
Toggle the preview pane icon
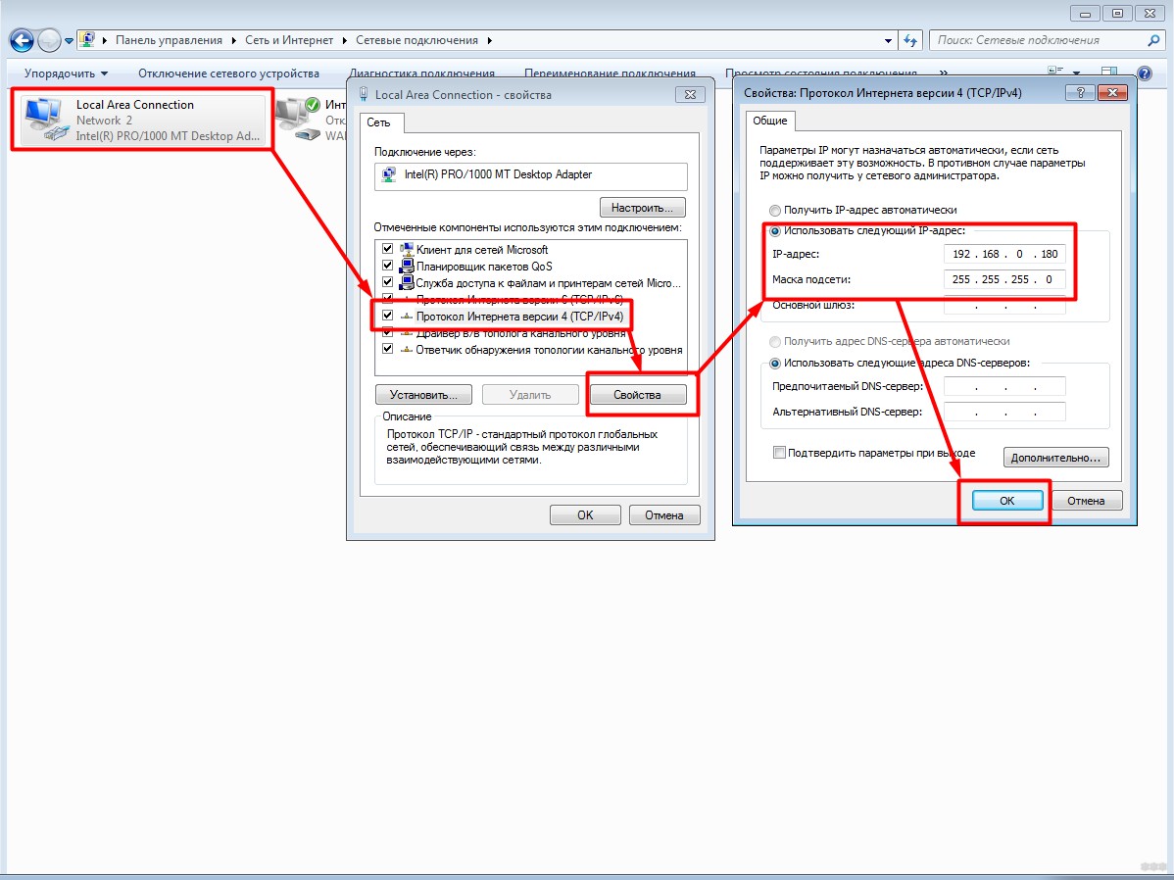click(1108, 73)
